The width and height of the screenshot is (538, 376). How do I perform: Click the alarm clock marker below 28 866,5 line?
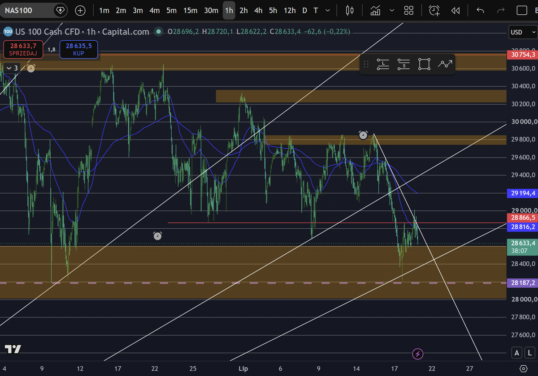click(157, 235)
